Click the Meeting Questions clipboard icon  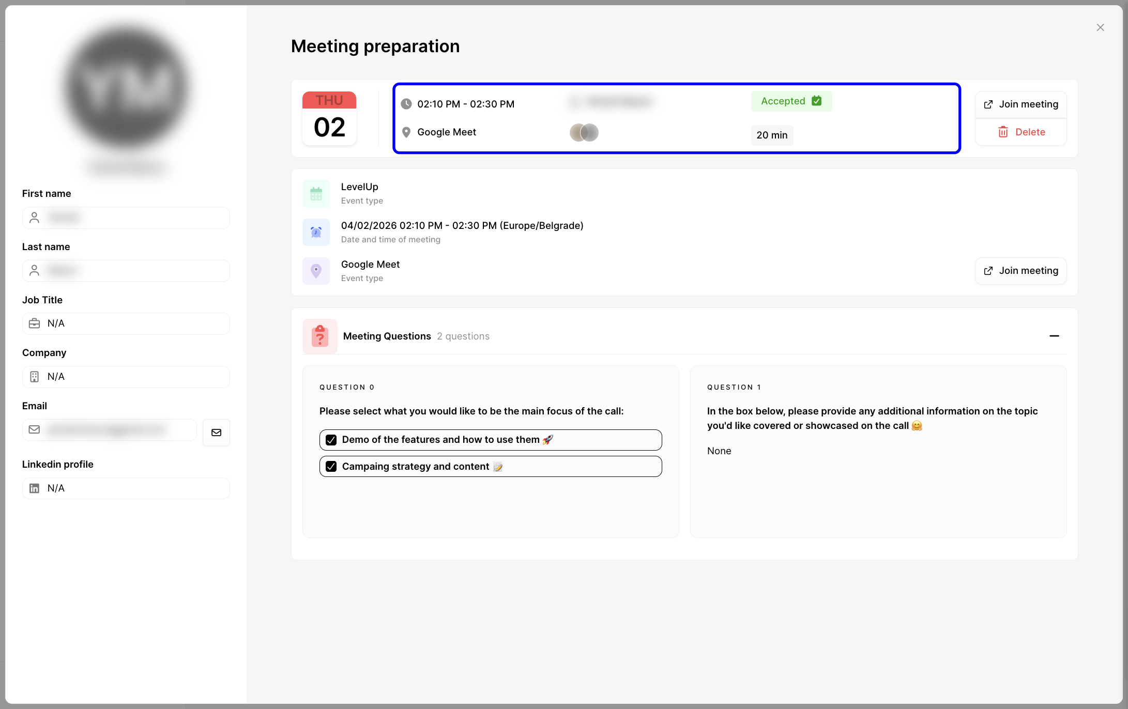coord(319,336)
